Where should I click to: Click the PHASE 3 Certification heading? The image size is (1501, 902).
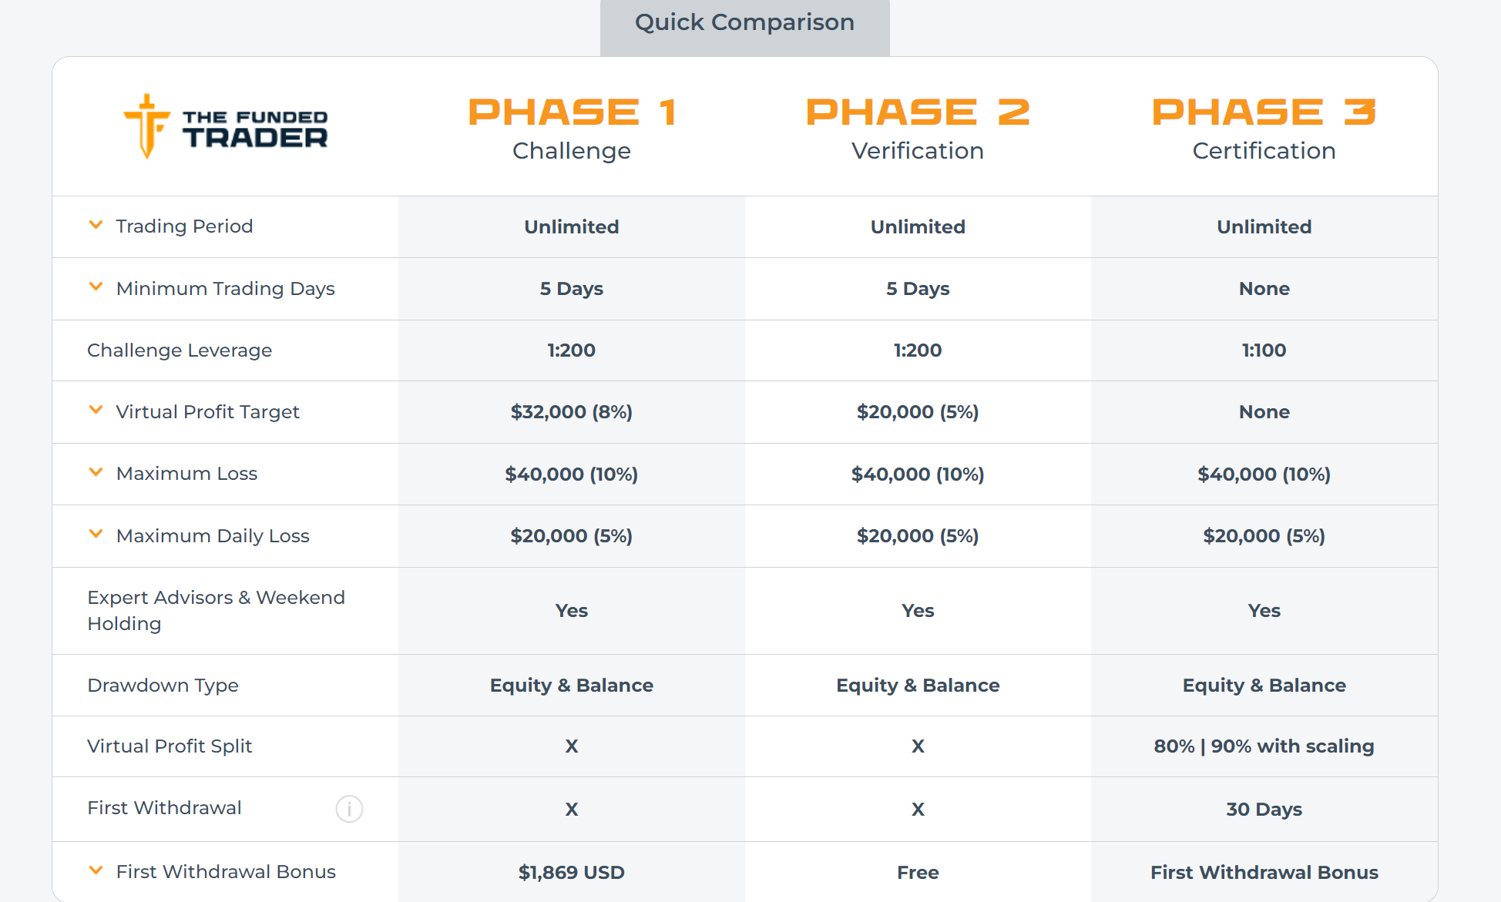coord(1264,129)
